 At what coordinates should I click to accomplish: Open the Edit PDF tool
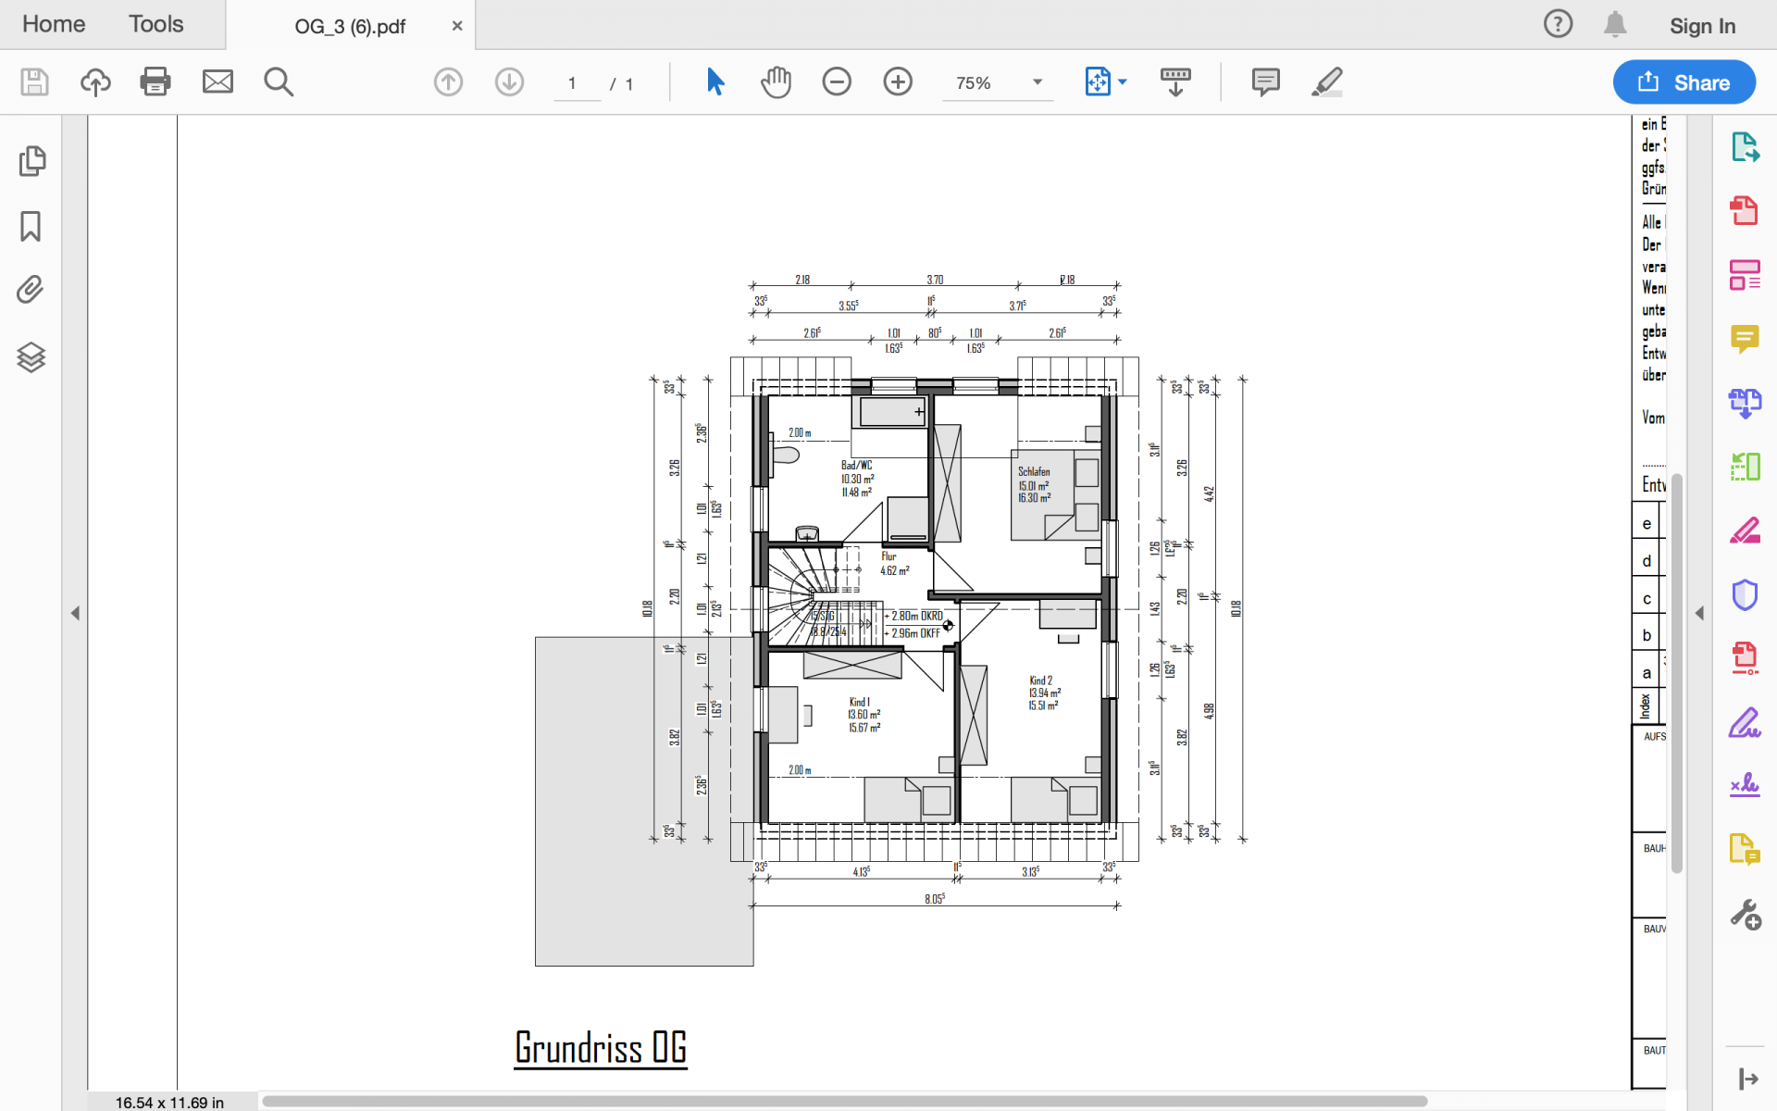pyautogui.click(x=1745, y=275)
